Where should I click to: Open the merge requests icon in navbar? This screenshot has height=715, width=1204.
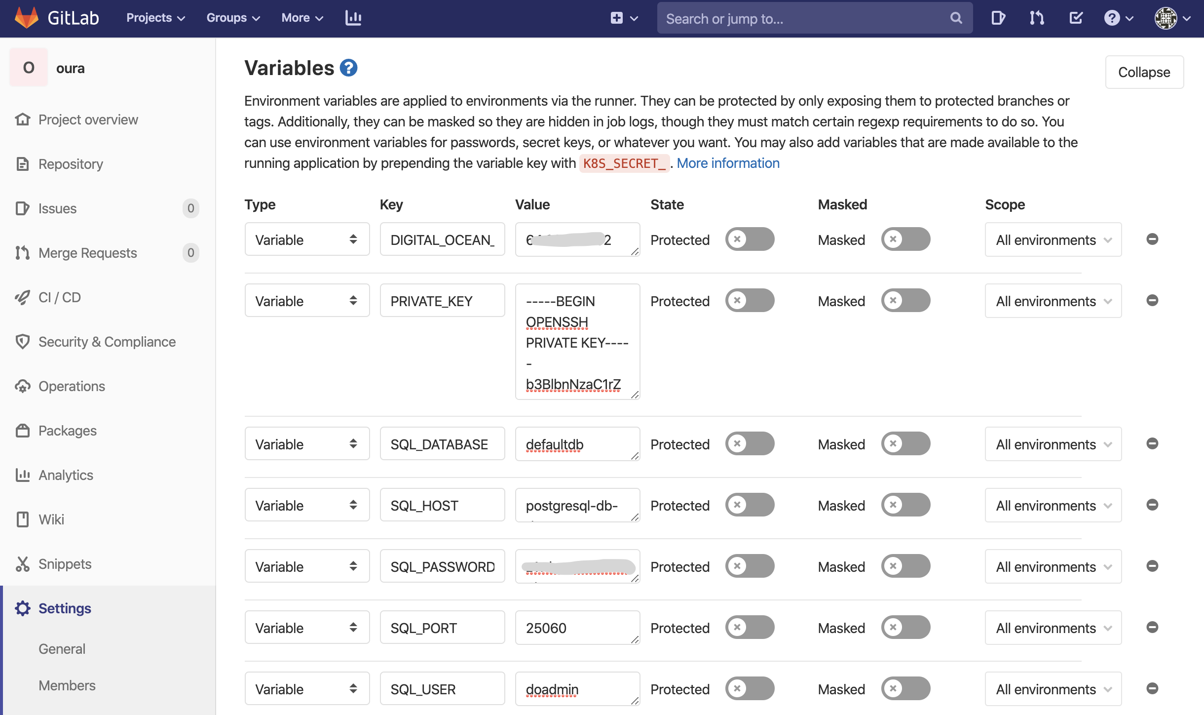click(x=1036, y=18)
